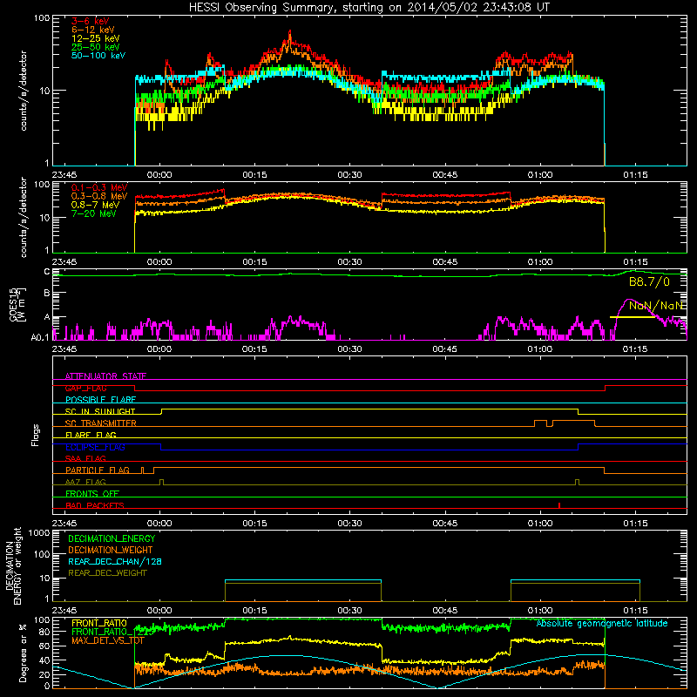This screenshot has height=697, width=697.
Task: Click the 23:45 tick label under GOES panel
Action: [x=64, y=349]
